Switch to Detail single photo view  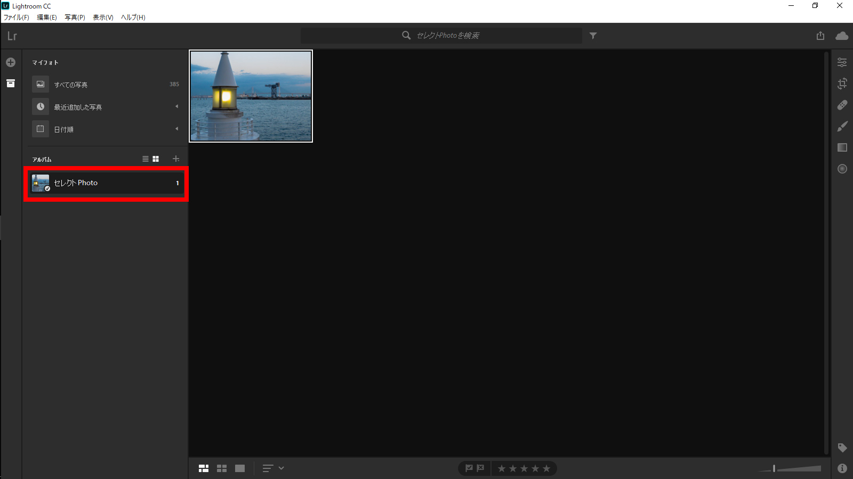point(240,468)
